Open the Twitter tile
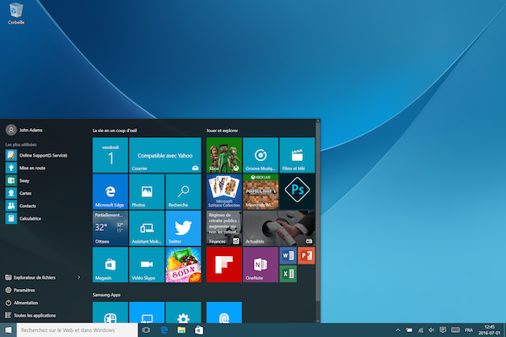506x337 pixels. [183, 228]
